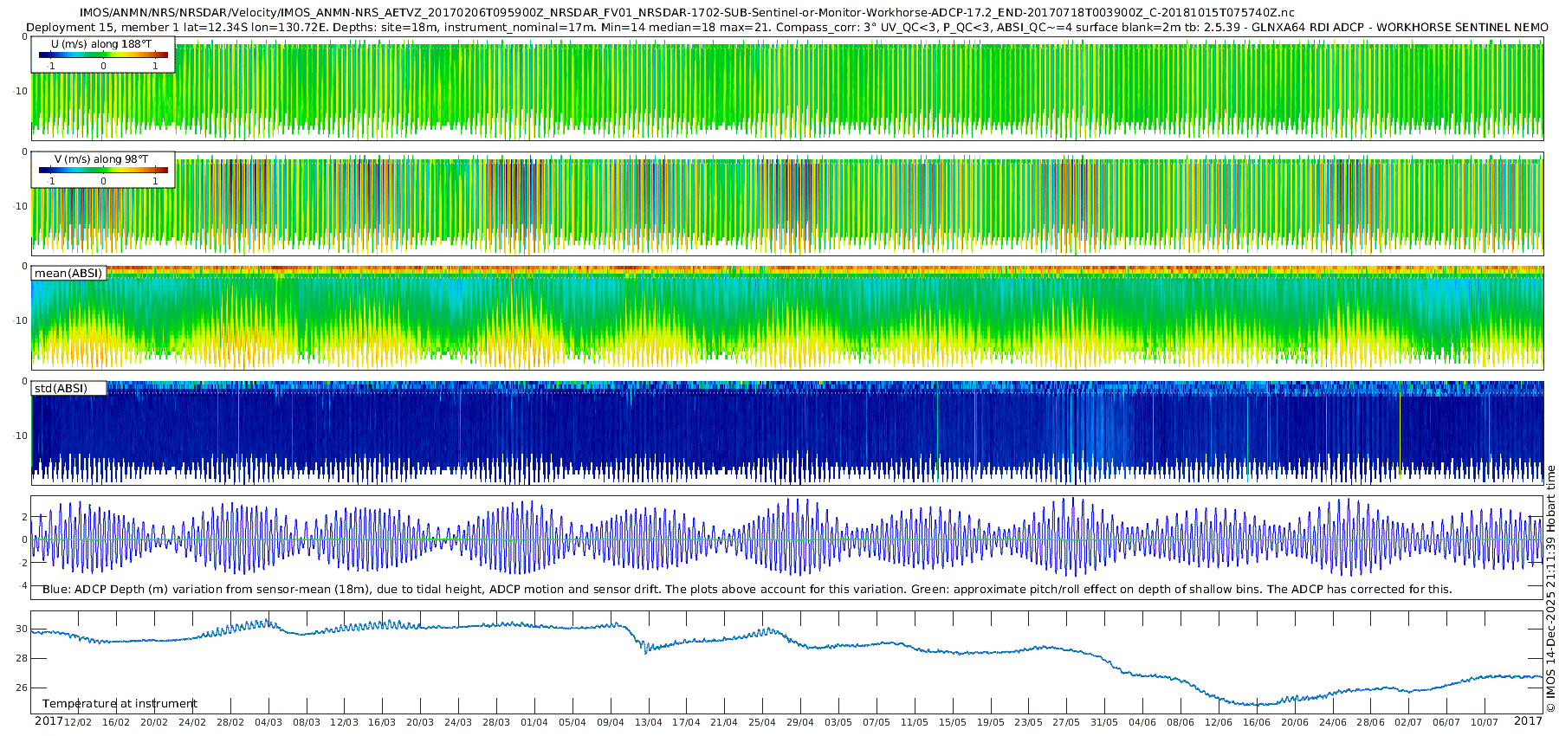Click the 04/03 date tick label
Image resolution: width=1559 pixels, height=736 pixels.
pyautogui.click(x=268, y=722)
